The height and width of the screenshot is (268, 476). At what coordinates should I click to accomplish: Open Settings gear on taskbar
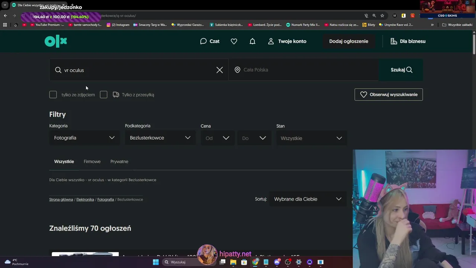(299, 262)
